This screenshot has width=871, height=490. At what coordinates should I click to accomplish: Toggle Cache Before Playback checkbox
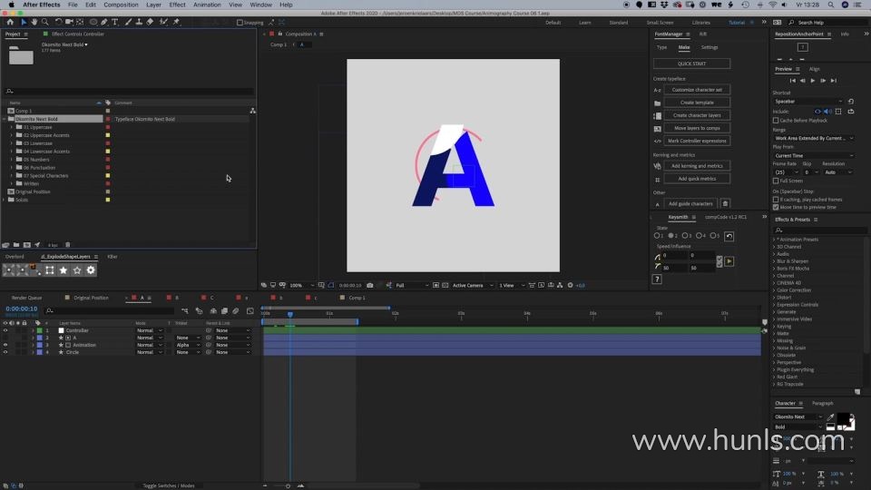click(x=776, y=120)
